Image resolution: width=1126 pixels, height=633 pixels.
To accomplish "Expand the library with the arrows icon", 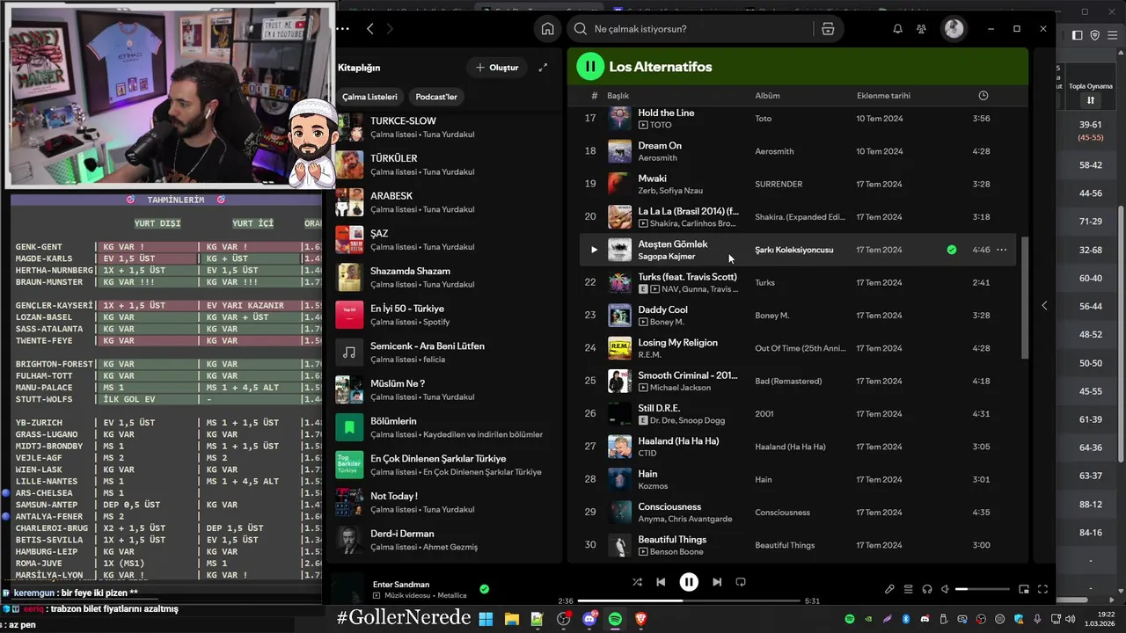I will pyautogui.click(x=543, y=68).
